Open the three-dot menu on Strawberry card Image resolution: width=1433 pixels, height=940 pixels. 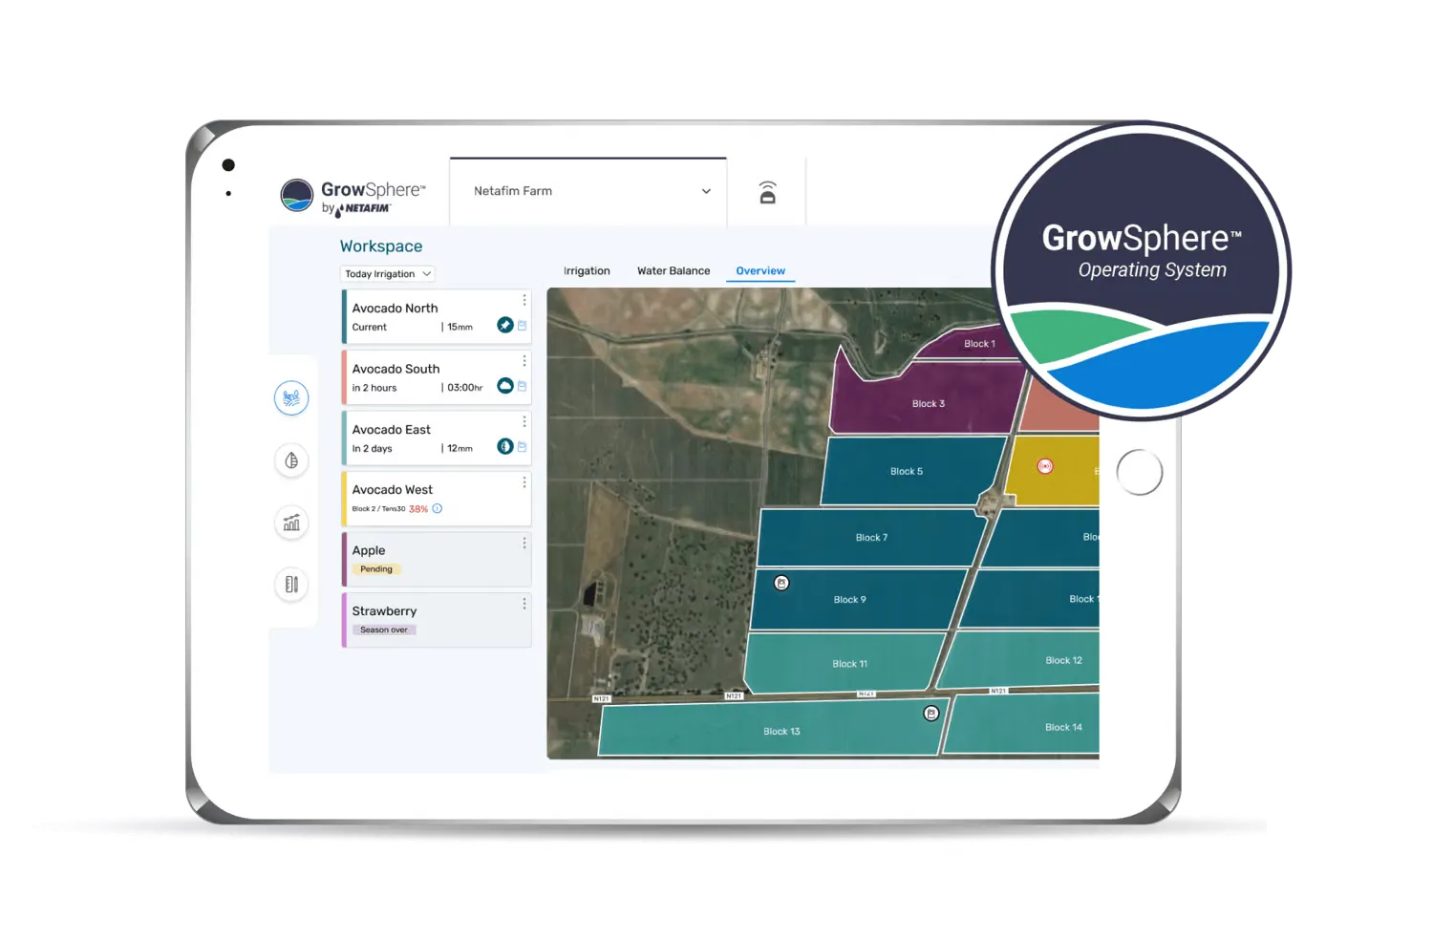[x=524, y=604]
